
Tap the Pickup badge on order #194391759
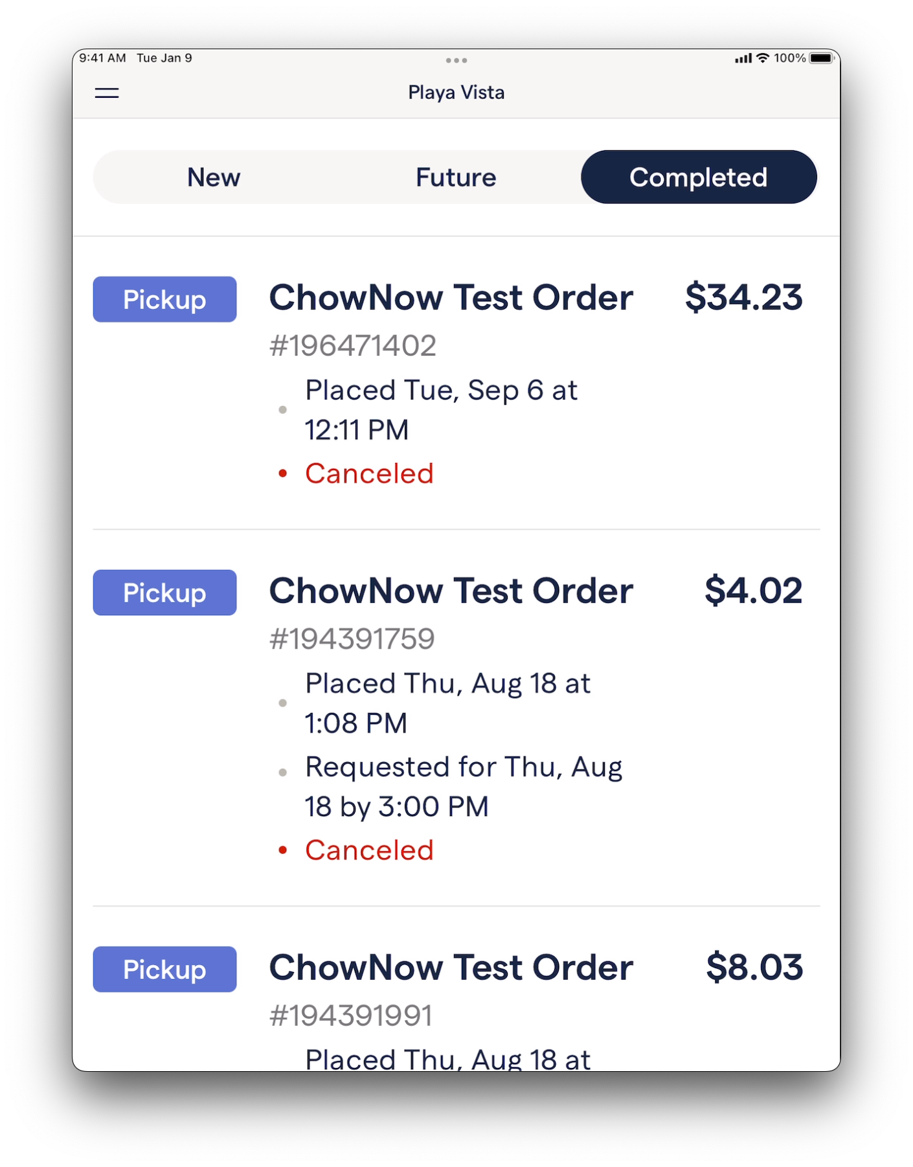tap(164, 593)
